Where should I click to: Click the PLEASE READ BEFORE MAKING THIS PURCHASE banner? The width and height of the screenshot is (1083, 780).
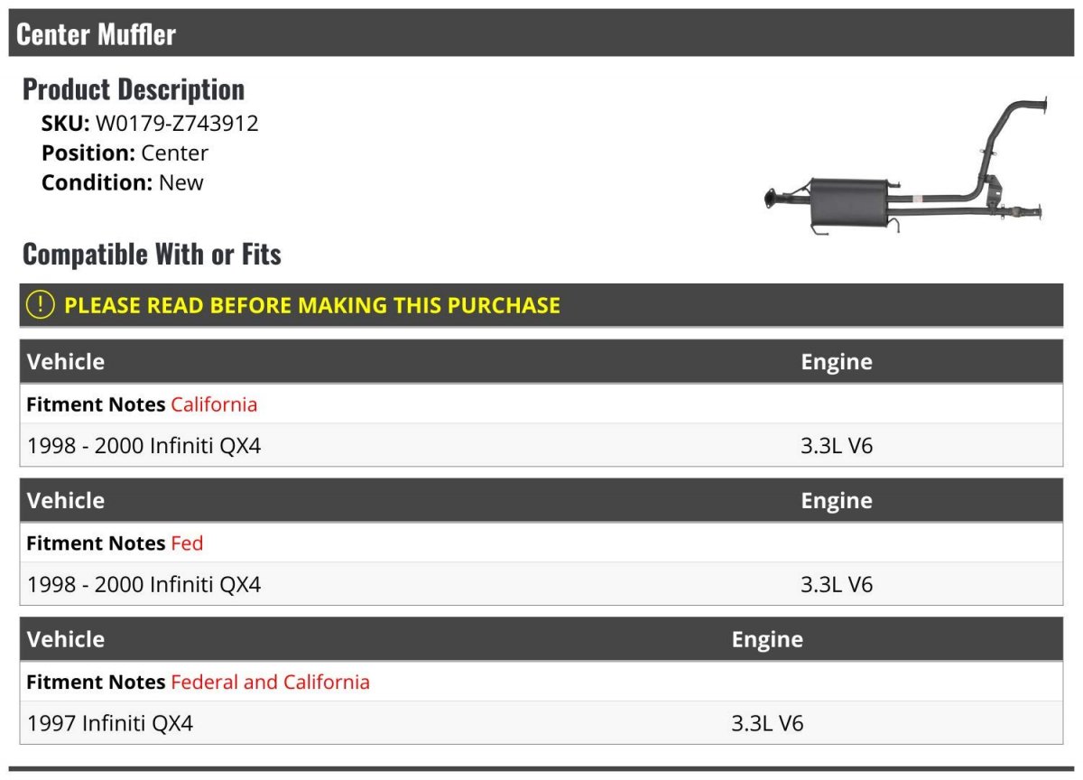point(541,305)
